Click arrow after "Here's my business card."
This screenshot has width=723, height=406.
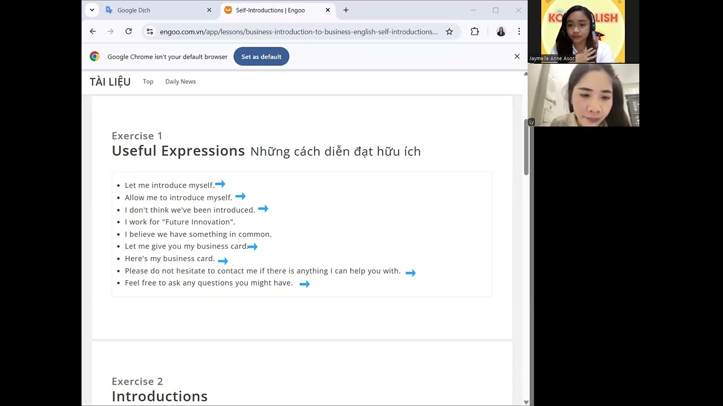(x=223, y=261)
